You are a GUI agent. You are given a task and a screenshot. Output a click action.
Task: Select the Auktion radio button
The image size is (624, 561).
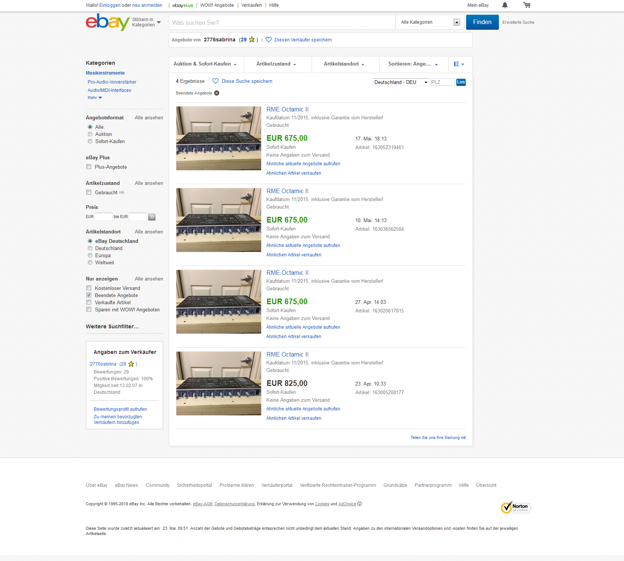point(90,134)
